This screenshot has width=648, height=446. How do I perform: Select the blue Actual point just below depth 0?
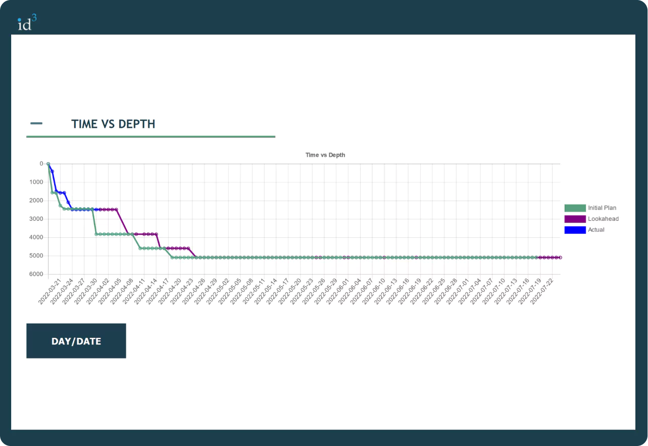52,171
